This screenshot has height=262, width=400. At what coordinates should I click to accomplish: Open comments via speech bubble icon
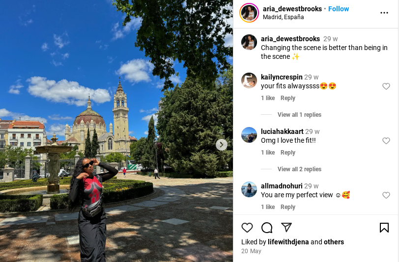pyautogui.click(x=267, y=228)
